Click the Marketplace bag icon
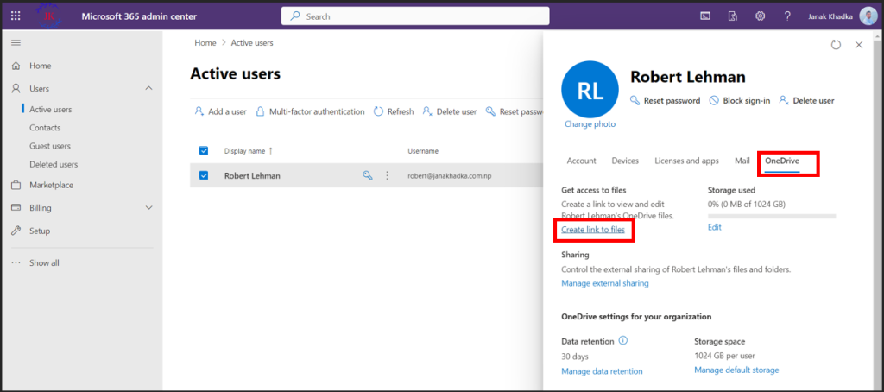 click(x=16, y=185)
